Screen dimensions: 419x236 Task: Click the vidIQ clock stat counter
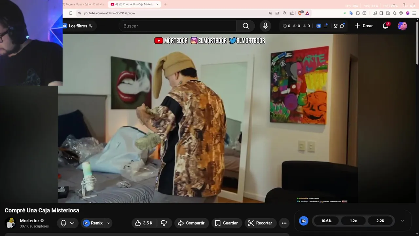[286, 26]
